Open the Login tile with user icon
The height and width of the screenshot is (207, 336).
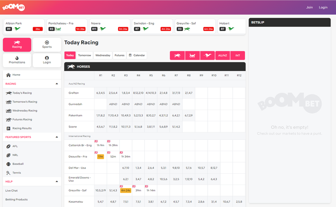[x=47, y=60]
